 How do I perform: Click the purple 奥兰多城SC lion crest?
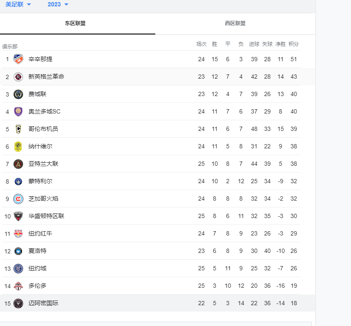18,112
